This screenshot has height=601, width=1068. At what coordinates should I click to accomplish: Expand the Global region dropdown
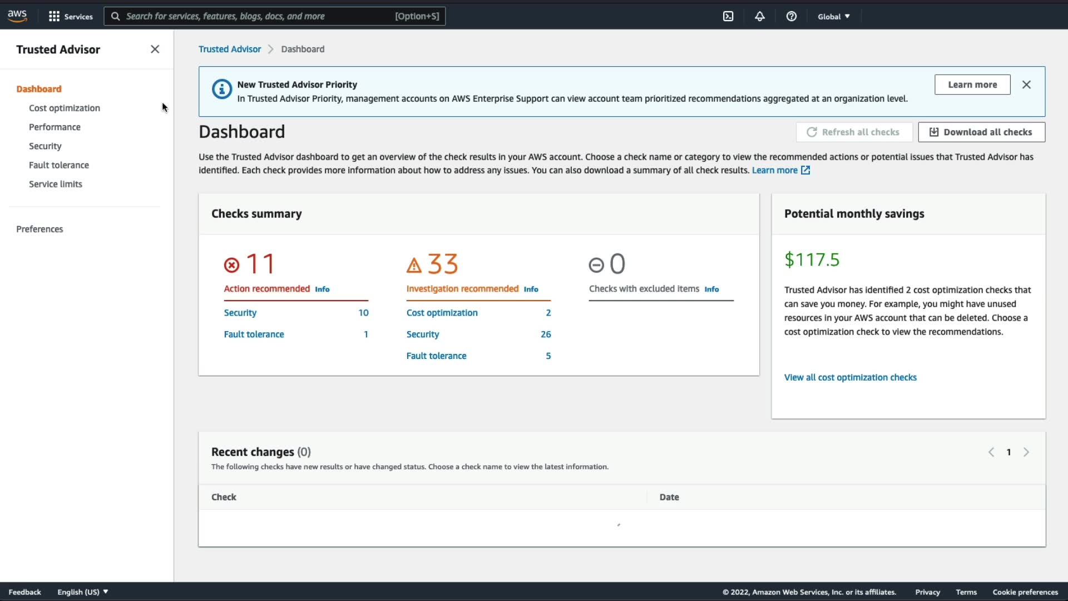(x=833, y=17)
